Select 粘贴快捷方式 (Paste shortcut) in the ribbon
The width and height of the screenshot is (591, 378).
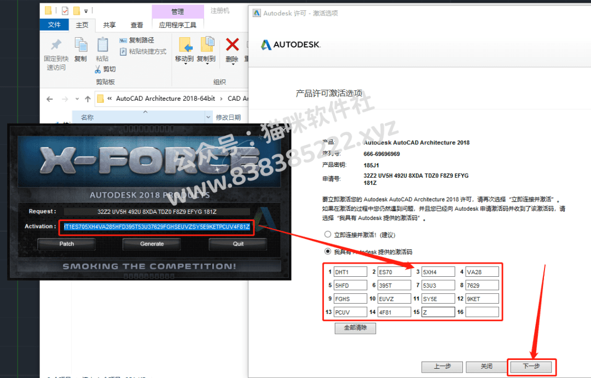[143, 51]
